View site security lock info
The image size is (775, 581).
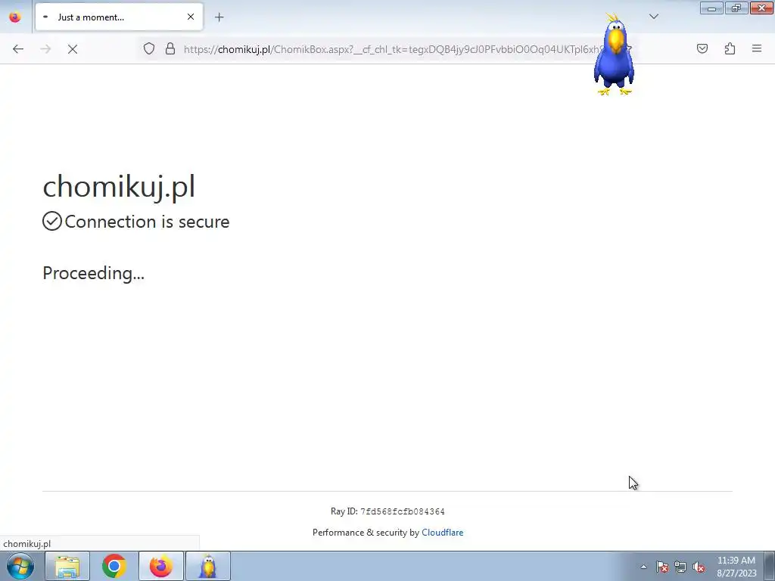170,49
